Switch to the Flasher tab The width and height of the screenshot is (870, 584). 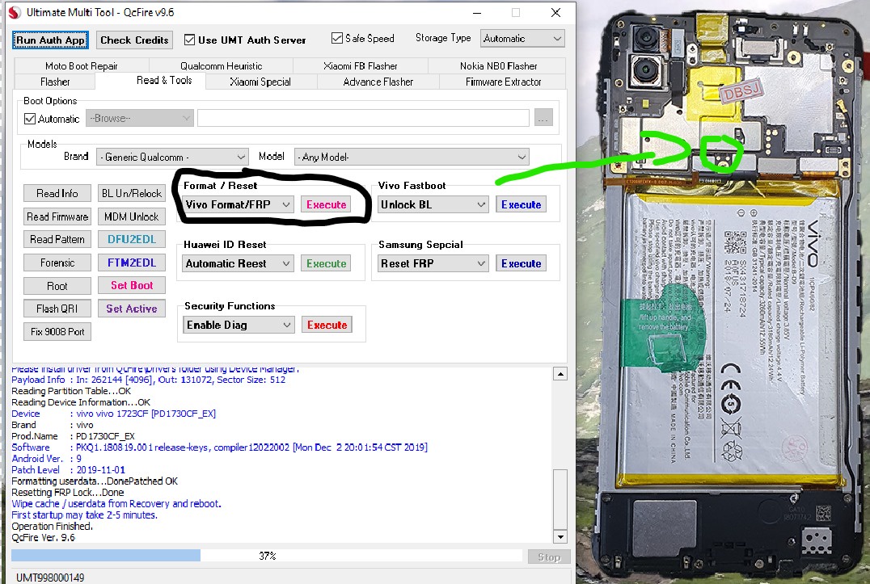click(55, 82)
